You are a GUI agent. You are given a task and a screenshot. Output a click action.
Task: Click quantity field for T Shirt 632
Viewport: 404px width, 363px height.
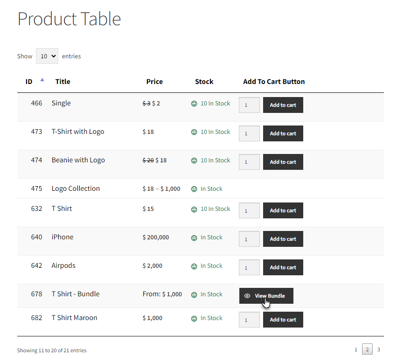point(249,210)
